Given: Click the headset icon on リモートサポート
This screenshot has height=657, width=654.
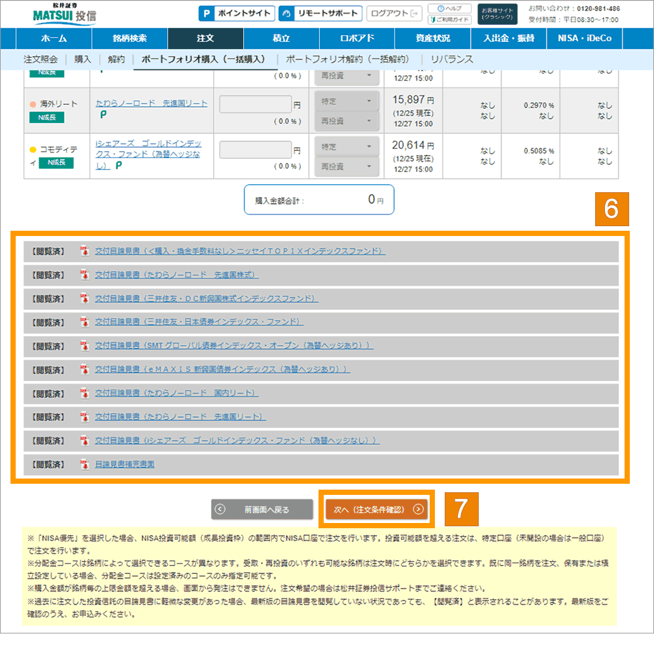Looking at the screenshot, I should (286, 14).
